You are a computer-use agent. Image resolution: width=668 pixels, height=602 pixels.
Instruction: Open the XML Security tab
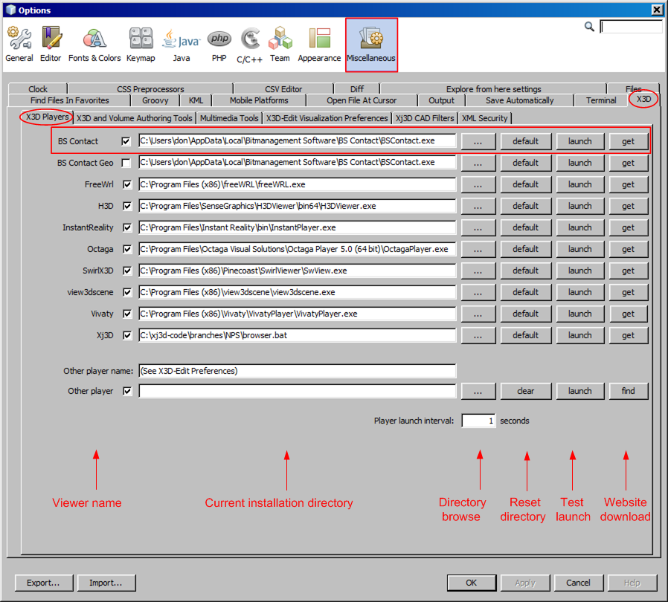tap(485, 118)
